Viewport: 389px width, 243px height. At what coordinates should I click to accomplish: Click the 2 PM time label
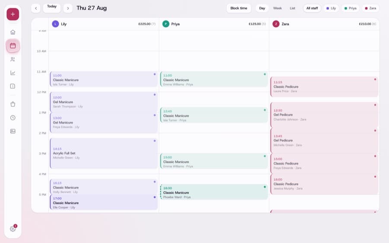pos(42,133)
